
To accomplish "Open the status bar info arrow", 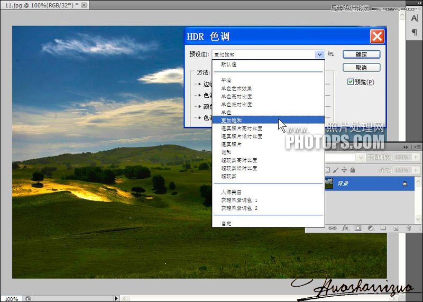I will [116, 298].
